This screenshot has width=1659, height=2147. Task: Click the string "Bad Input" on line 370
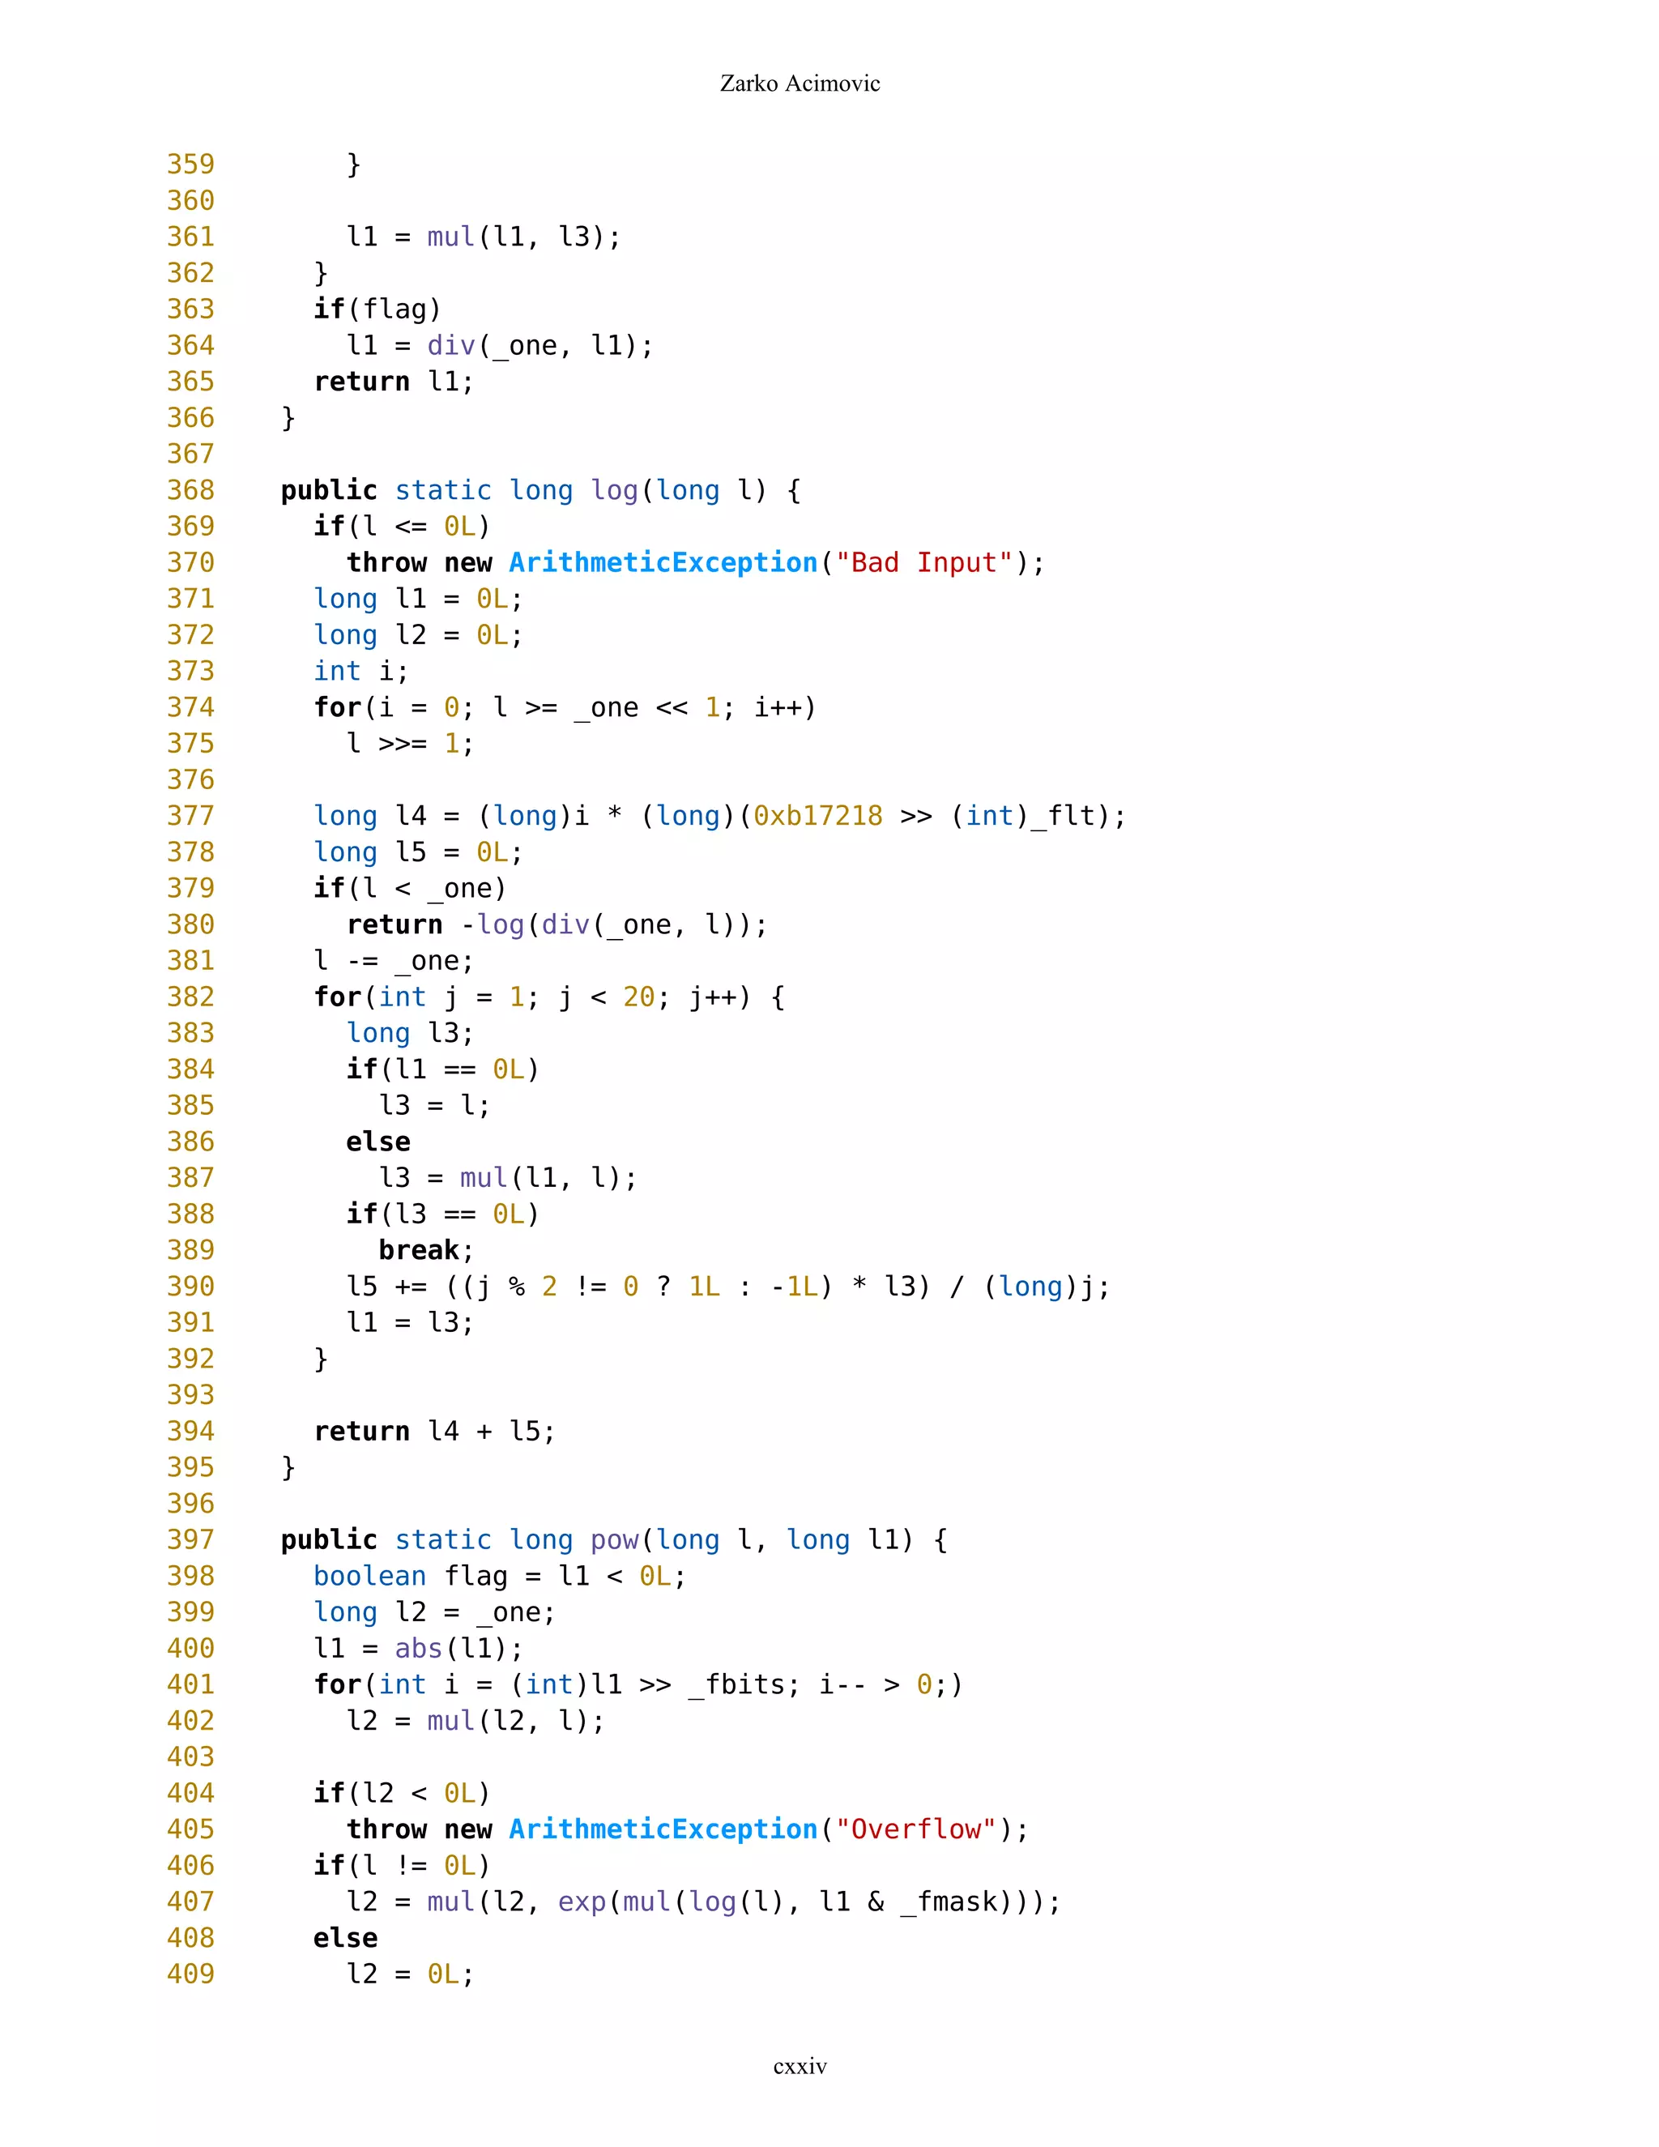click(x=923, y=563)
